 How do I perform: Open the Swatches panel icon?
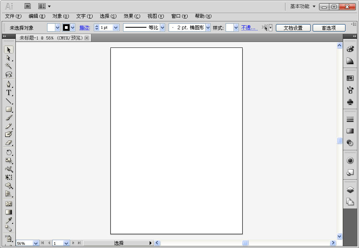pos(350,78)
